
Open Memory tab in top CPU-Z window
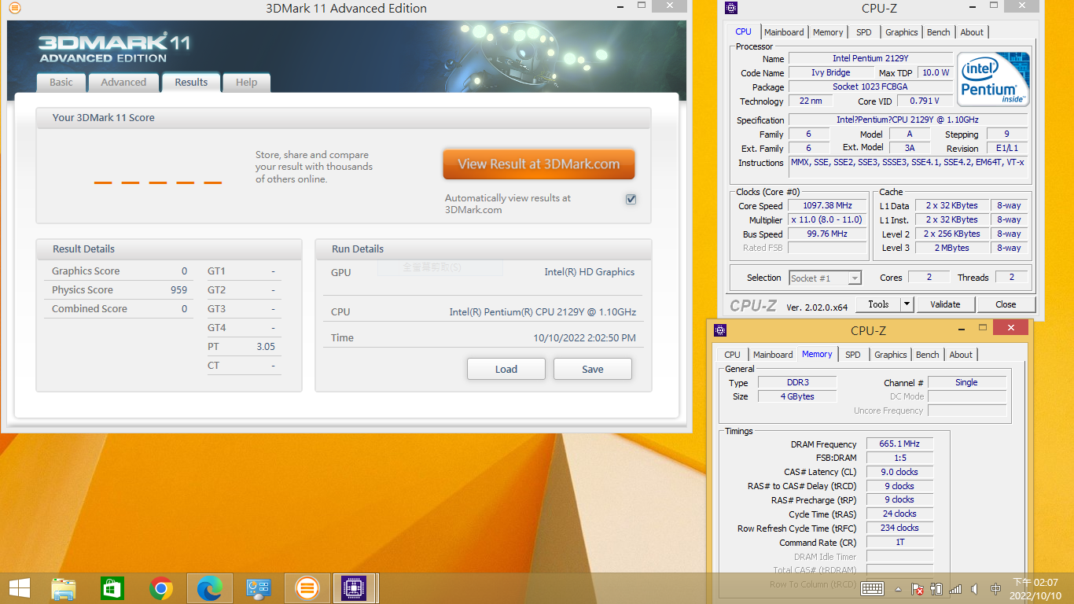[x=828, y=32]
